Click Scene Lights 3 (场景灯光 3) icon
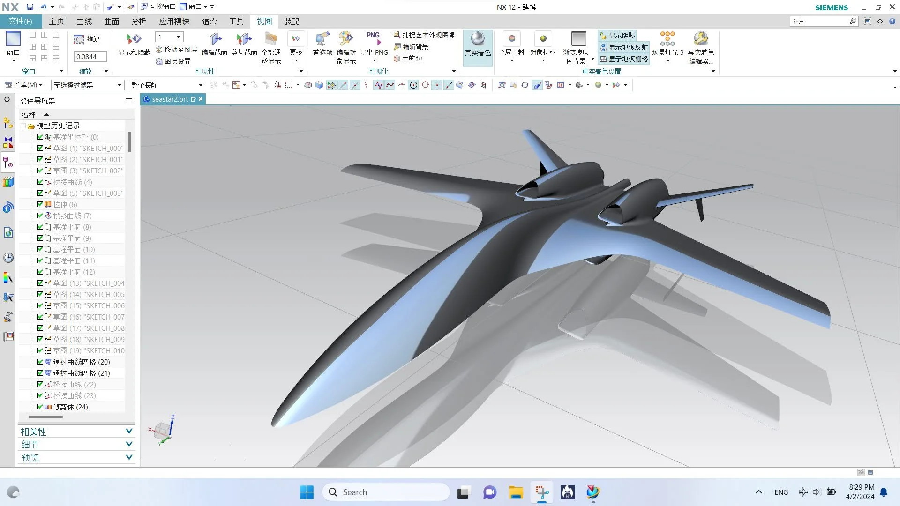 coord(667,39)
